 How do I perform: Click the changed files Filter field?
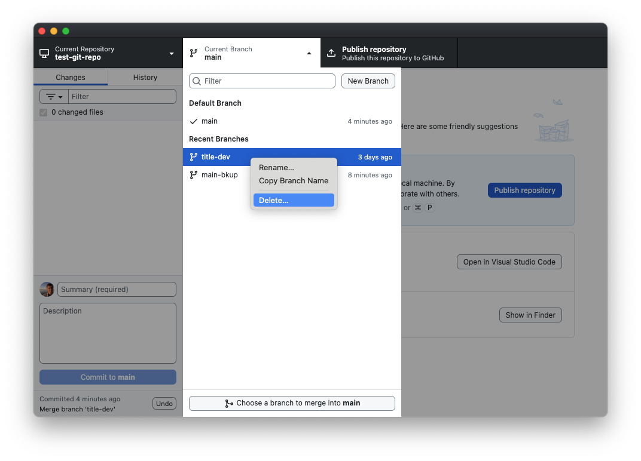(x=122, y=97)
